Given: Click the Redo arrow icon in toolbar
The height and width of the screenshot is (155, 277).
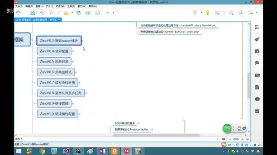Looking at the screenshot, I should point(52,13).
